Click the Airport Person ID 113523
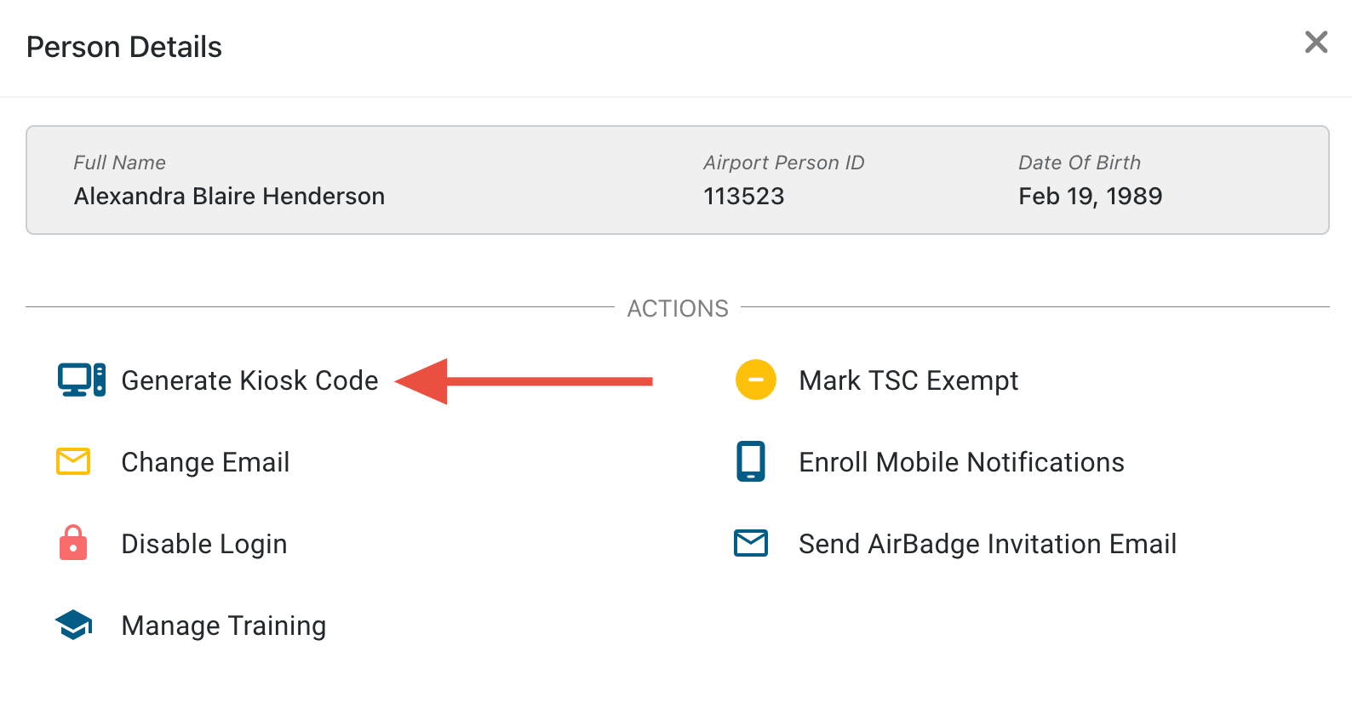 tap(744, 196)
